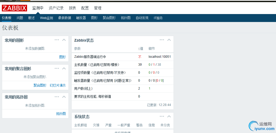This screenshot has width=276, height=133.
Task: Open the 拓扑图 submenu tab
Action: 126,18
